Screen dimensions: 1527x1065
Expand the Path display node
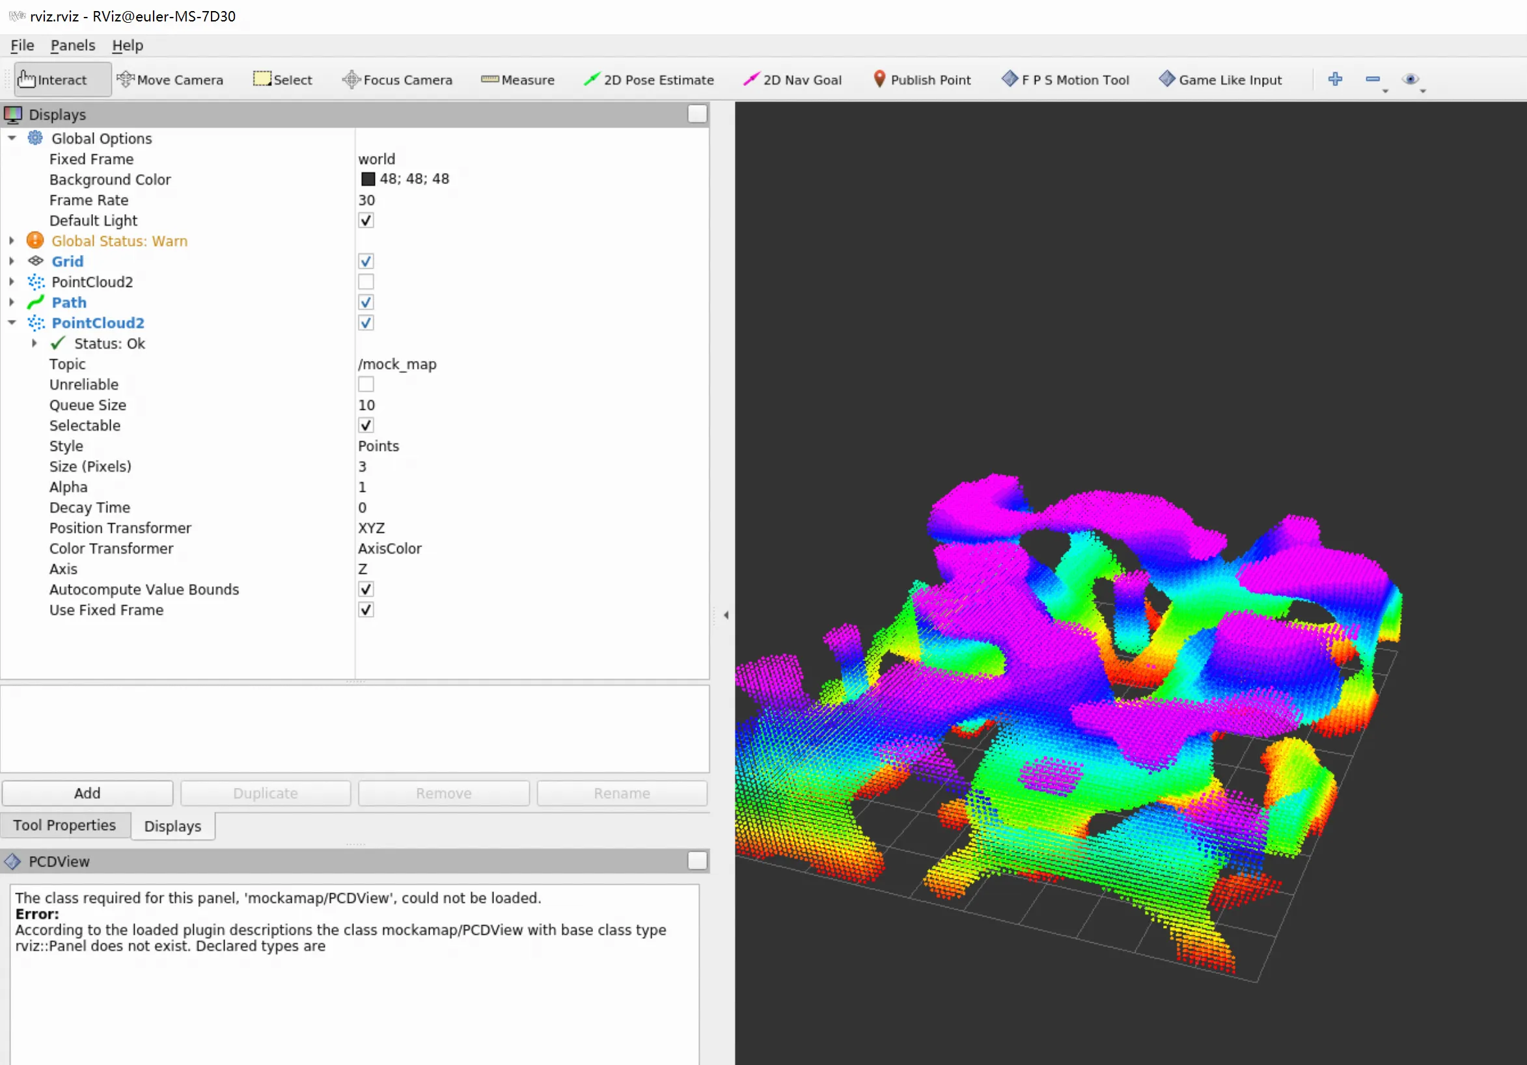pyautogui.click(x=12, y=303)
